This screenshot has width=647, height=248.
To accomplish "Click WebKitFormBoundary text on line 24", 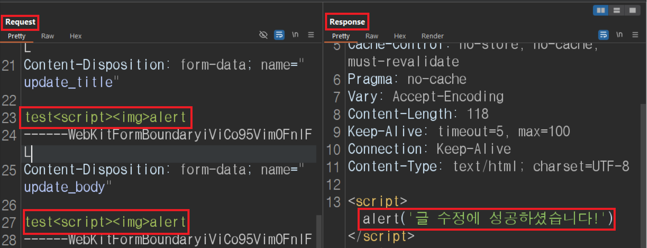I will pos(168,135).
